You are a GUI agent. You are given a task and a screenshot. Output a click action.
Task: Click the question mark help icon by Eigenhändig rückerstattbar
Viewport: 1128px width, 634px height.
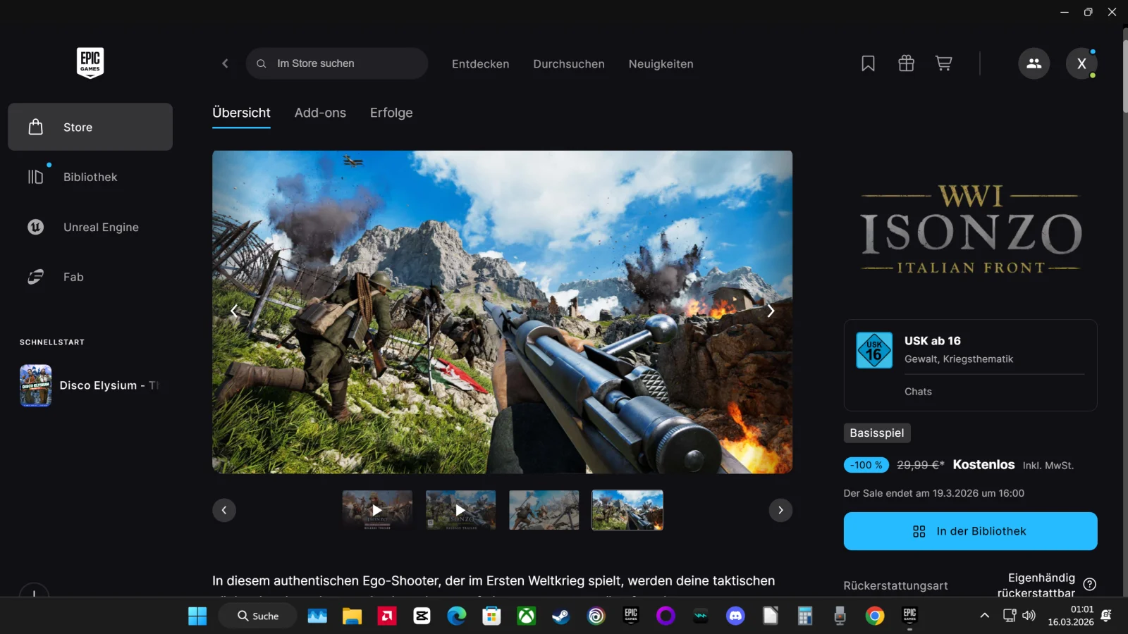coord(1089,584)
